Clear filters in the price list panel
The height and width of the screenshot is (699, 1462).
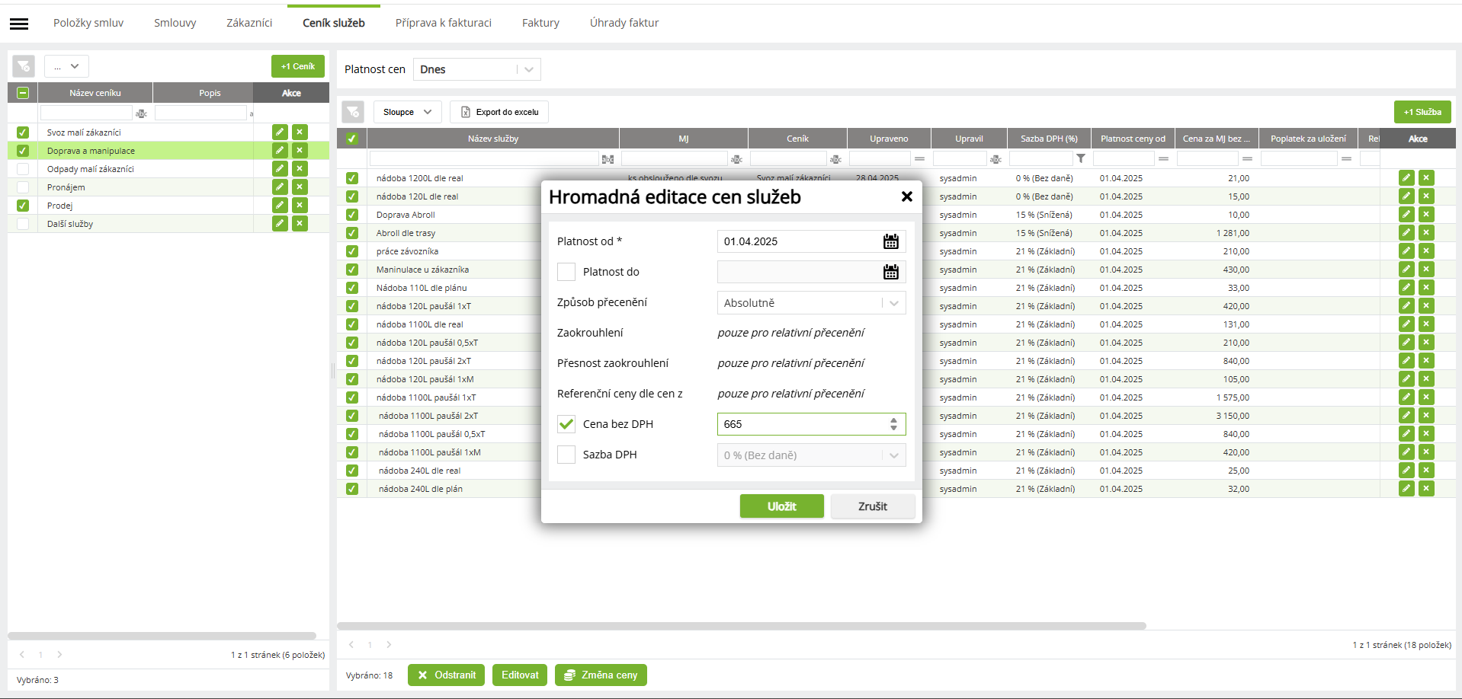coord(24,66)
